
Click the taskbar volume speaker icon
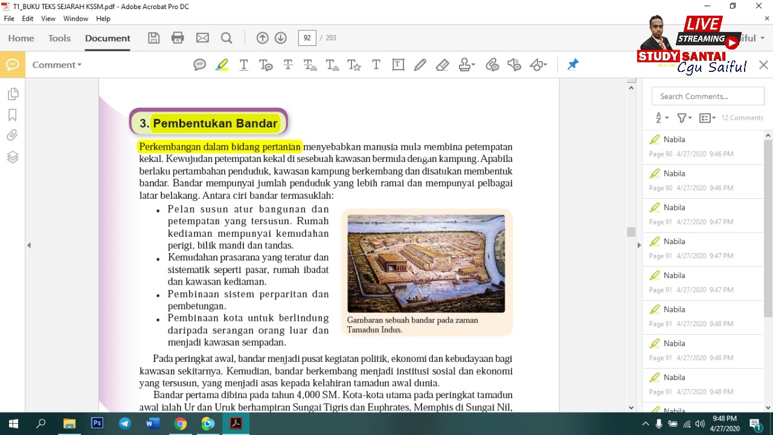click(700, 424)
